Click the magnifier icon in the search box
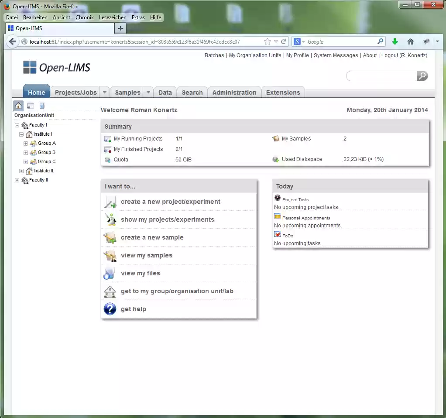 point(421,76)
